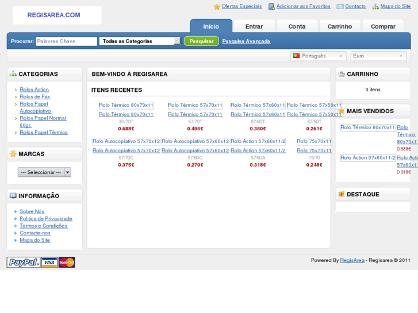Click the sidebar Mapa do Site link
The width and height of the screenshot is (418, 313).
coord(35,240)
